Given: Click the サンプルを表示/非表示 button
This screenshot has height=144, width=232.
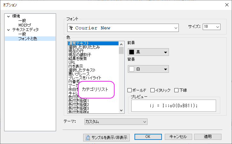Looking at the screenshot, I should click(106, 138).
